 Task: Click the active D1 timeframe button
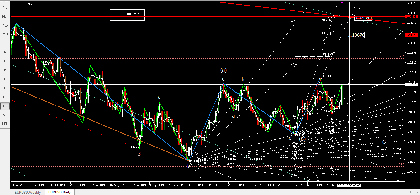[x=5, y=106]
